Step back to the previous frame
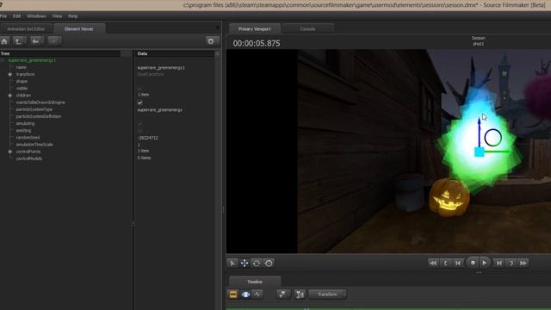551x310 pixels. tap(458, 263)
